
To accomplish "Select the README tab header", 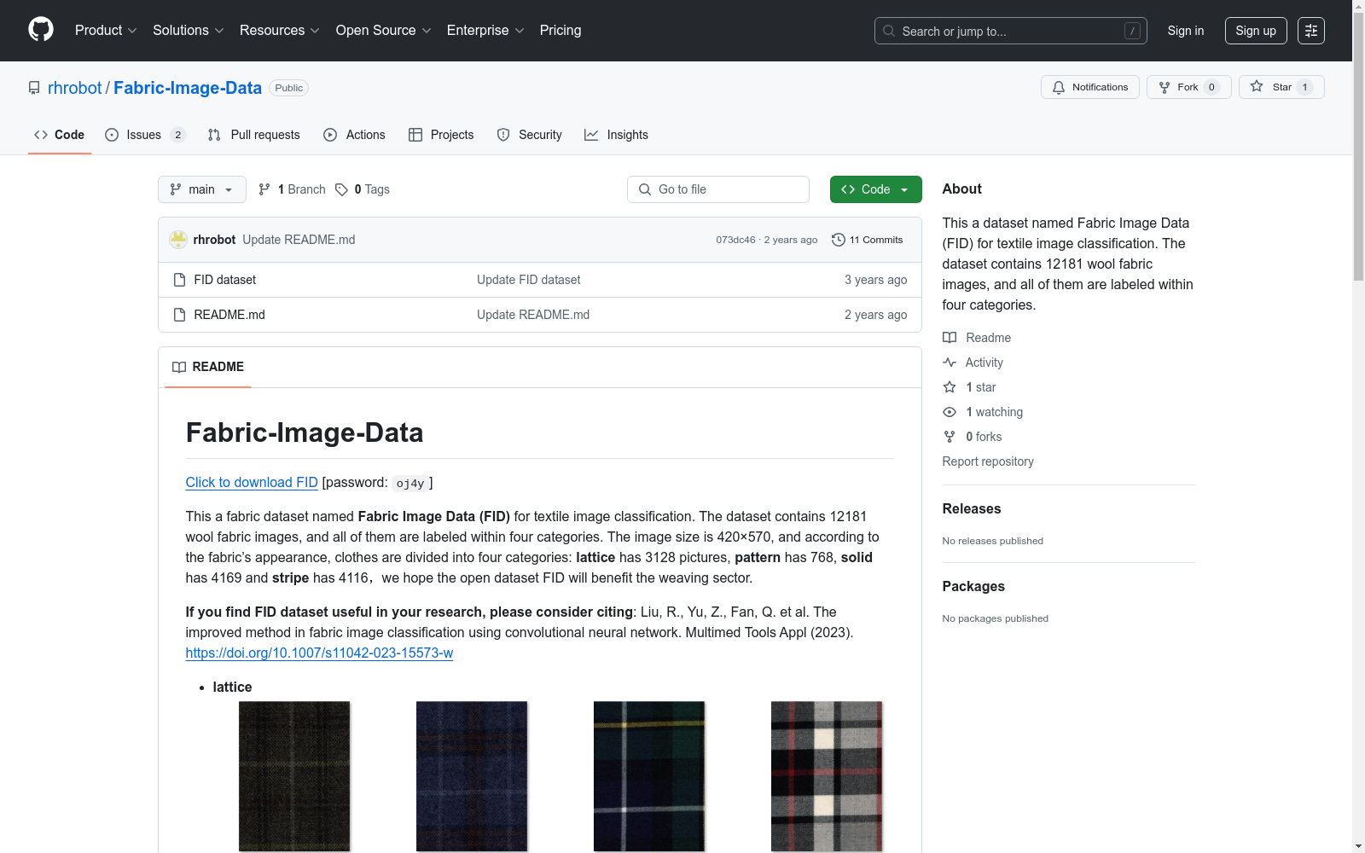I will pyautogui.click(x=208, y=367).
